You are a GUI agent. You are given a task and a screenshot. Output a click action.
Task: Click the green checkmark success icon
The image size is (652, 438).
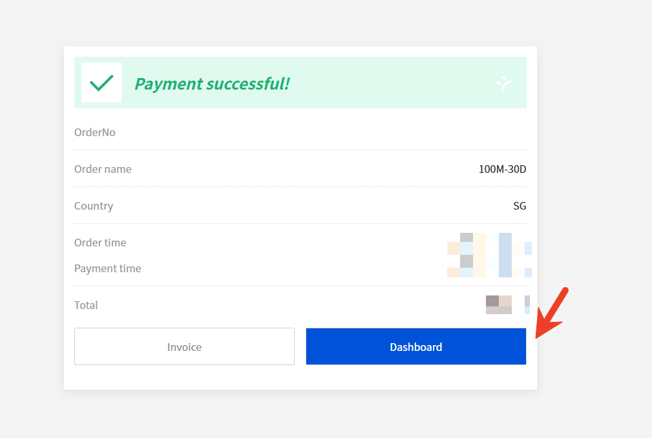(x=101, y=83)
